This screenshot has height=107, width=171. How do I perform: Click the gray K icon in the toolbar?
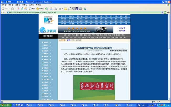point(73,9)
